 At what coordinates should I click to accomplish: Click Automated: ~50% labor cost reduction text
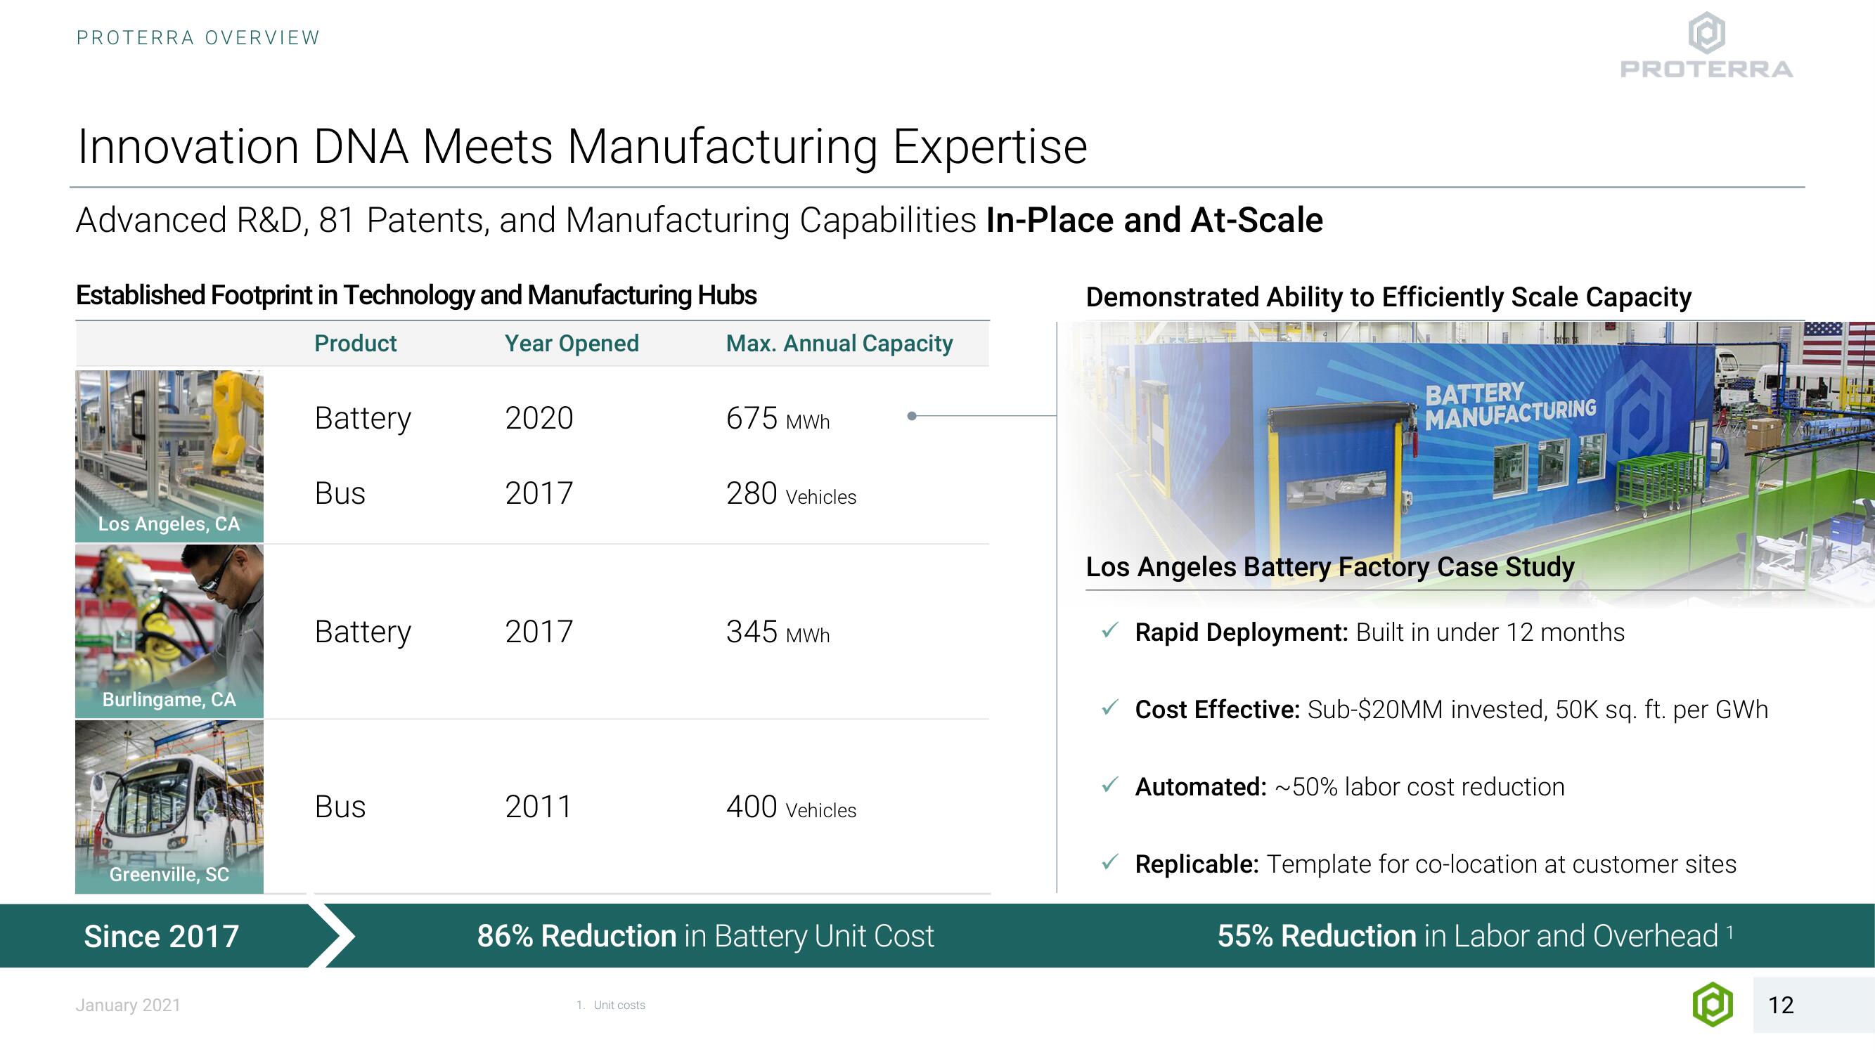1351,787
